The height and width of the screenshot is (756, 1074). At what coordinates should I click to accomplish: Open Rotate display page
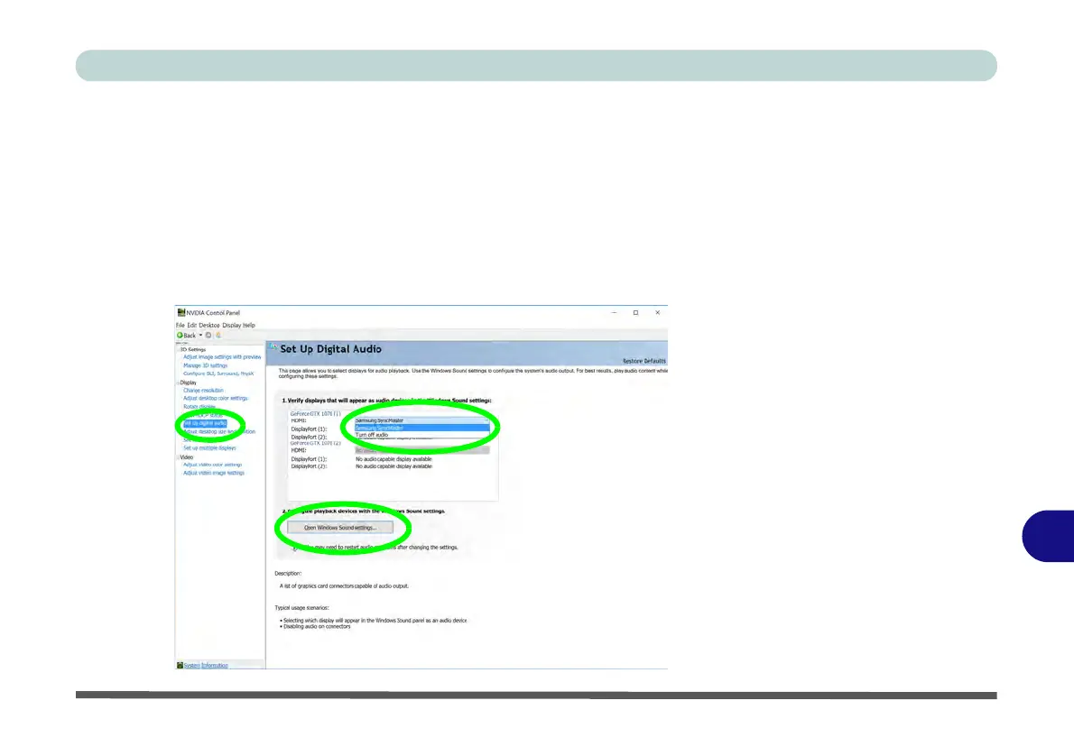(x=199, y=407)
